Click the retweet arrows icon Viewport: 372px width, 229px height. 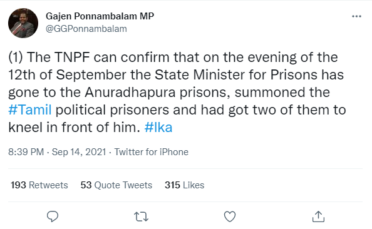[141, 216]
